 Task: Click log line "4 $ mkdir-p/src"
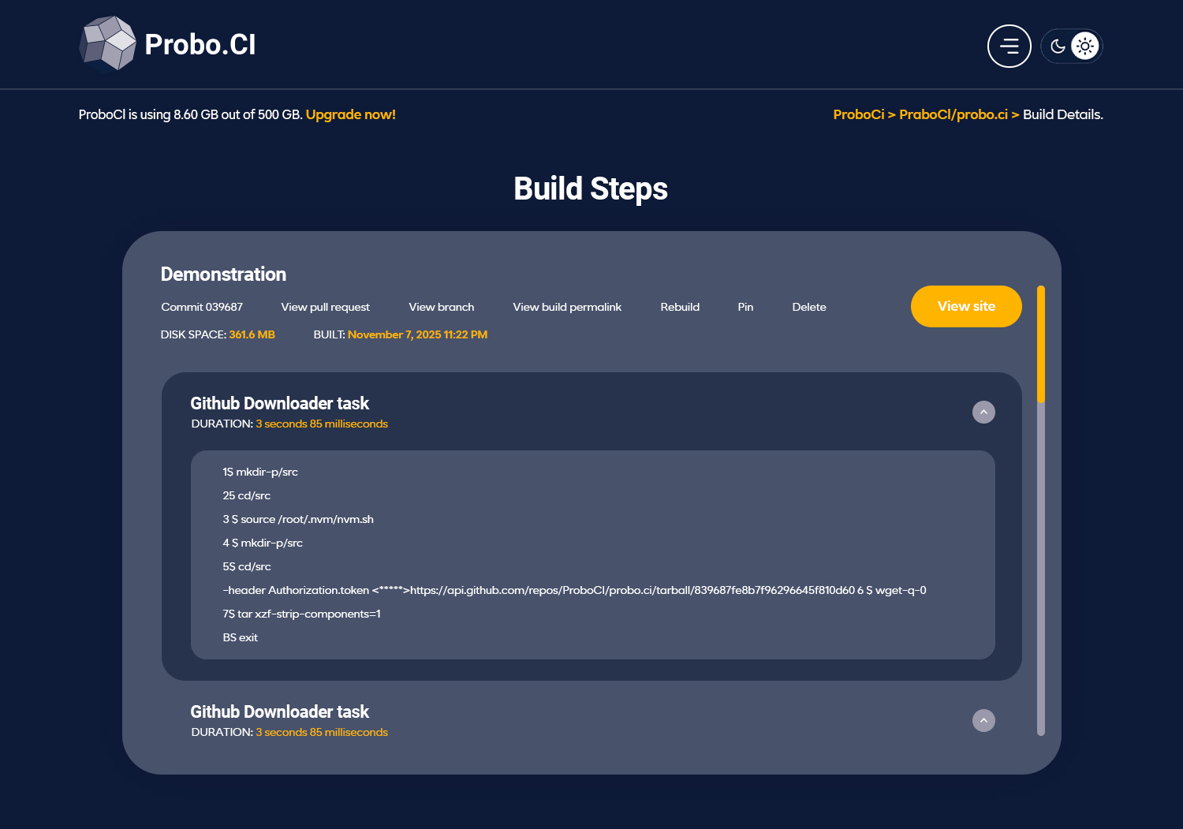click(263, 543)
